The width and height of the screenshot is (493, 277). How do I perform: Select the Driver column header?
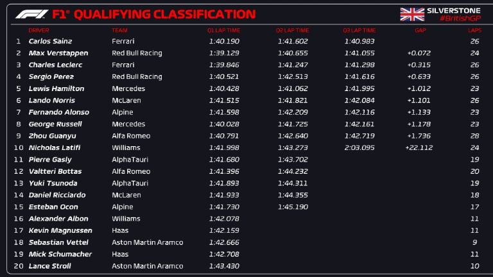click(39, 30)
